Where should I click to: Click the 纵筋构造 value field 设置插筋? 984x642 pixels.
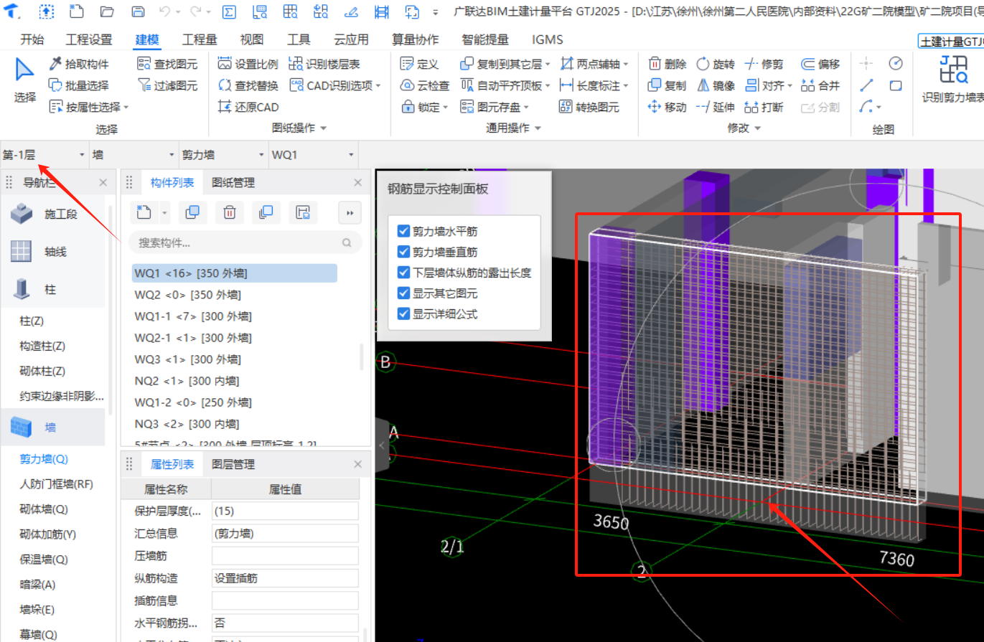[285, 578]
